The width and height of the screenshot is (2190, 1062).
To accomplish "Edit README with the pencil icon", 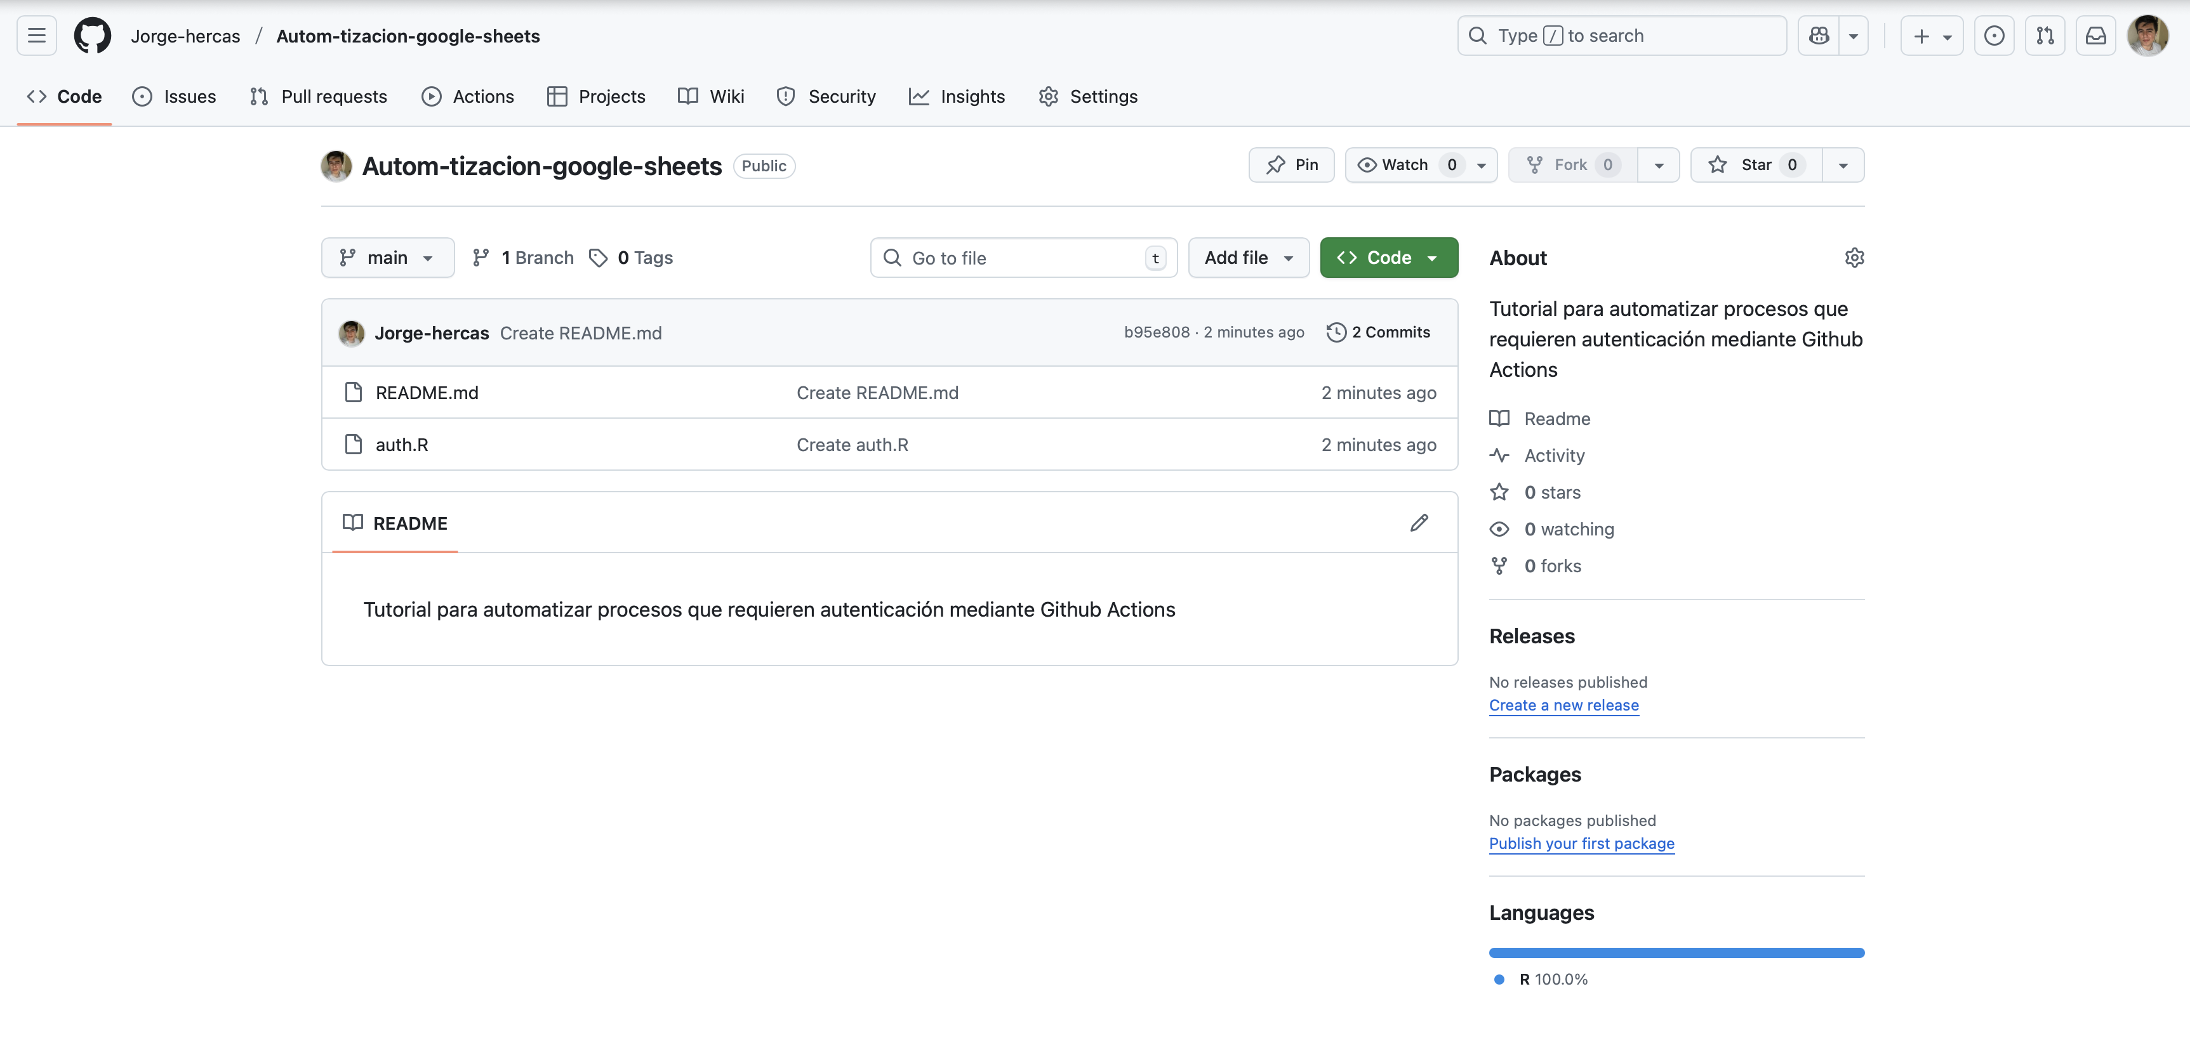I will [1419, 523].
